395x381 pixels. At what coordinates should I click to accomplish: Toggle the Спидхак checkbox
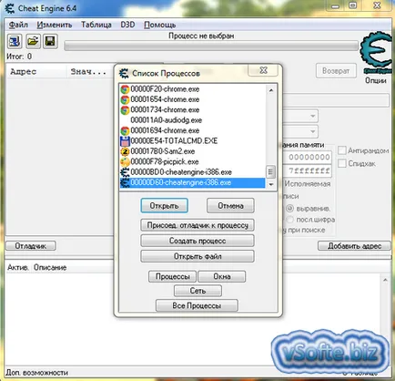coord(342,163)
